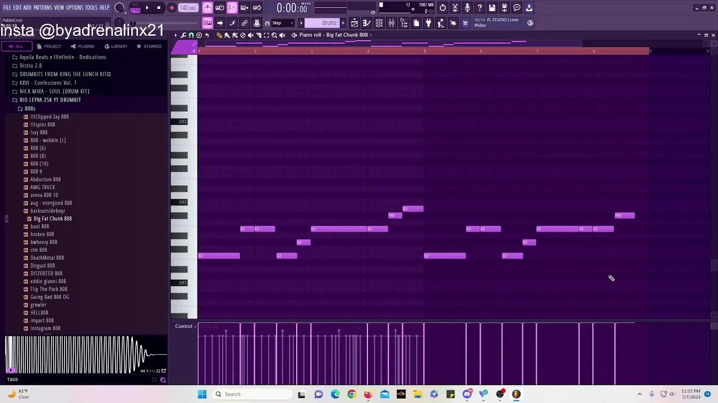Expand the KXVI - Confessions Vol. 1 folder
The height and width of the screenshot is (403, 718).
(45, 83)
